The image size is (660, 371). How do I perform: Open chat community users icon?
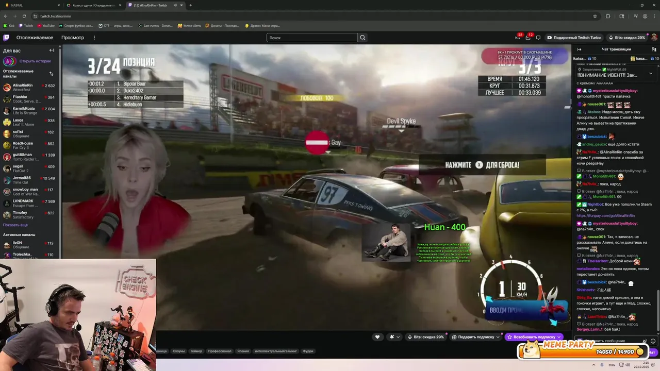click(654, 49)
